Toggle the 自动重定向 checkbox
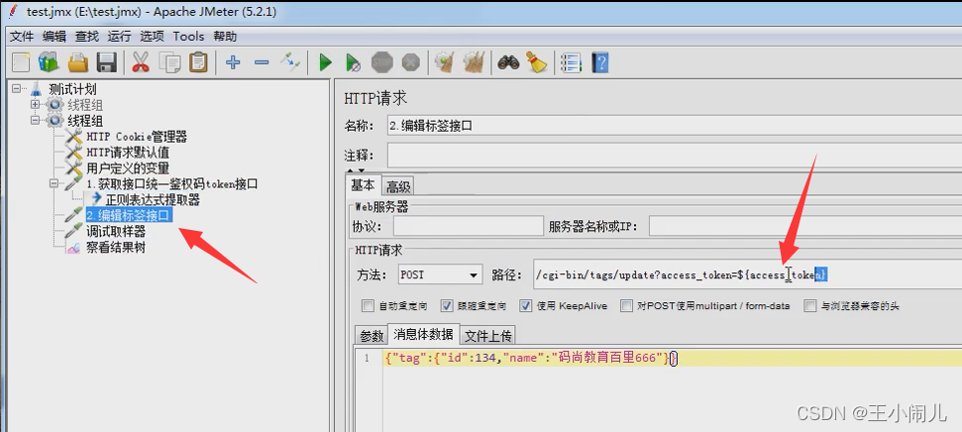962x432 pixels. (x=369, y=305)
